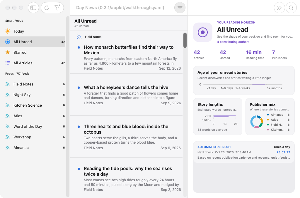
Task: Click the 23:57:22 countdown timer
Action: [x=283, y=152]
